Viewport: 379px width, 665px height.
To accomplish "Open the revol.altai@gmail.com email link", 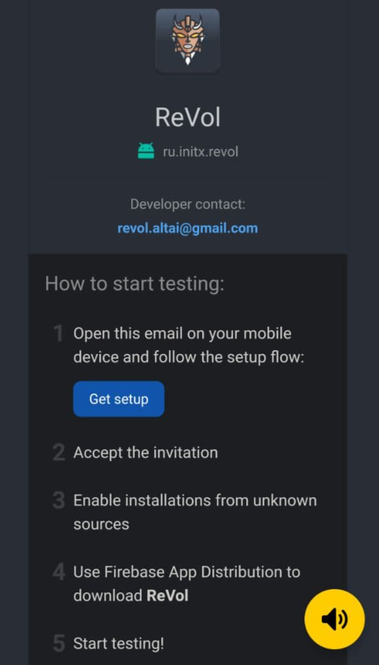I will (188, 228).
